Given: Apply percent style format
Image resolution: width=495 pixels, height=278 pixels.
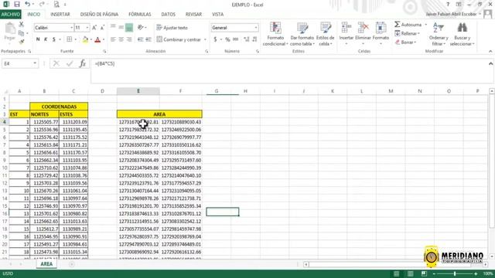Looking at the screenshot, I should pyautogui.click(x=227, y=39).
